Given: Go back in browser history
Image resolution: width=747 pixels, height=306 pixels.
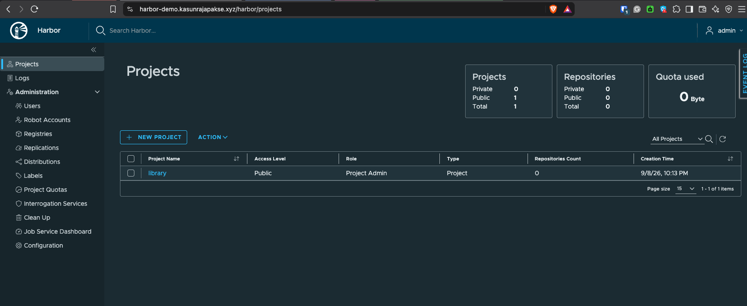Looking at the screenshot, I should 8,9.
